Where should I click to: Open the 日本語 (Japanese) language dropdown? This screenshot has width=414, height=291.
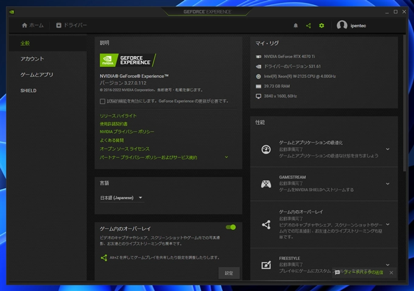122,198
